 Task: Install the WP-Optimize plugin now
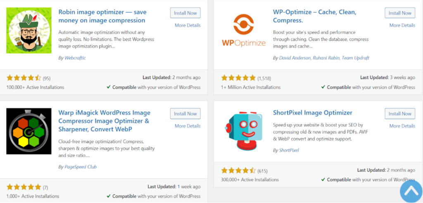click(400, 13)
